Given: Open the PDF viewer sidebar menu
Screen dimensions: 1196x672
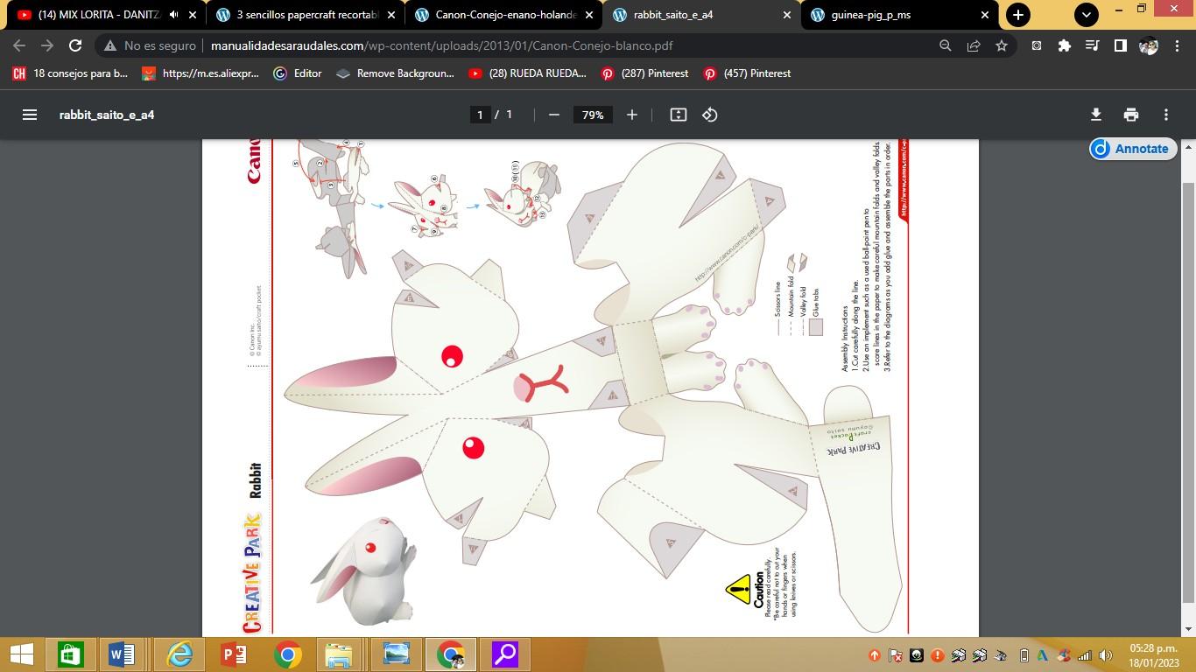Looking at the screenshot, I should (x=30, y=115).
